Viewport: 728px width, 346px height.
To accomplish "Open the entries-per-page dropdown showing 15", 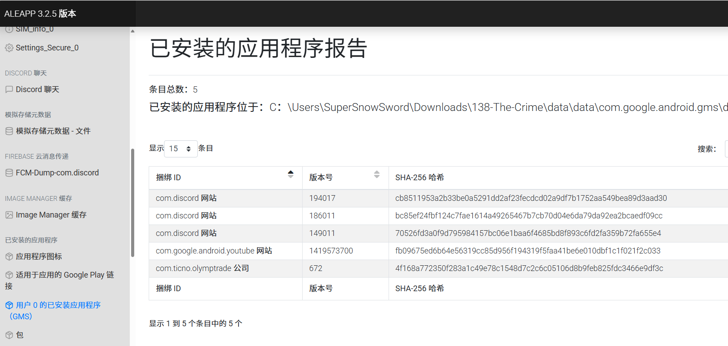I will (x=181, y=149).
